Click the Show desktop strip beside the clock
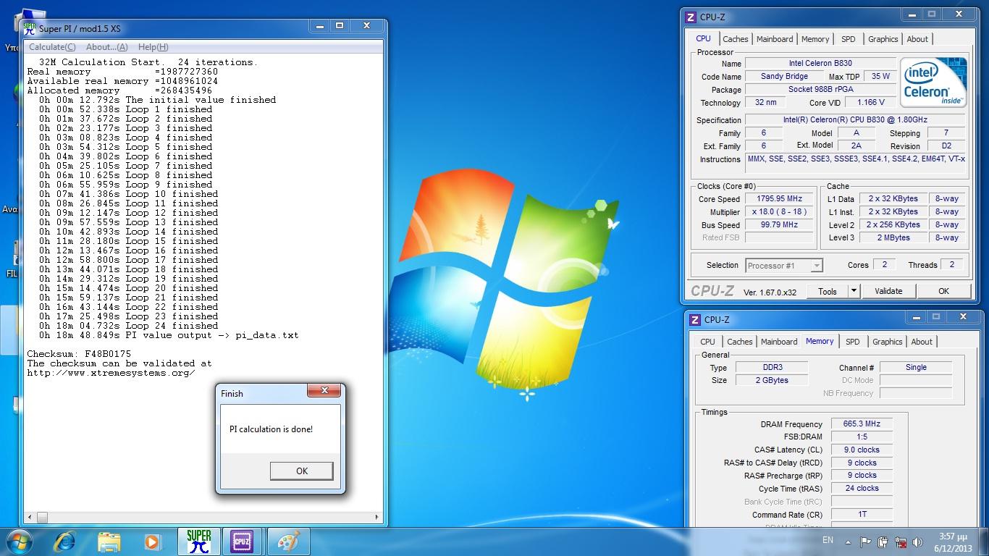The height and width of the screenshot is (556, 989). click(983, 542)
